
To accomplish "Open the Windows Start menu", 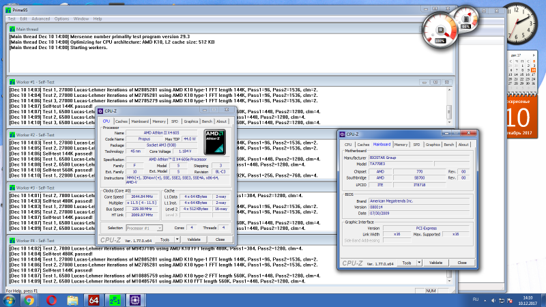I will coord(9,300).
